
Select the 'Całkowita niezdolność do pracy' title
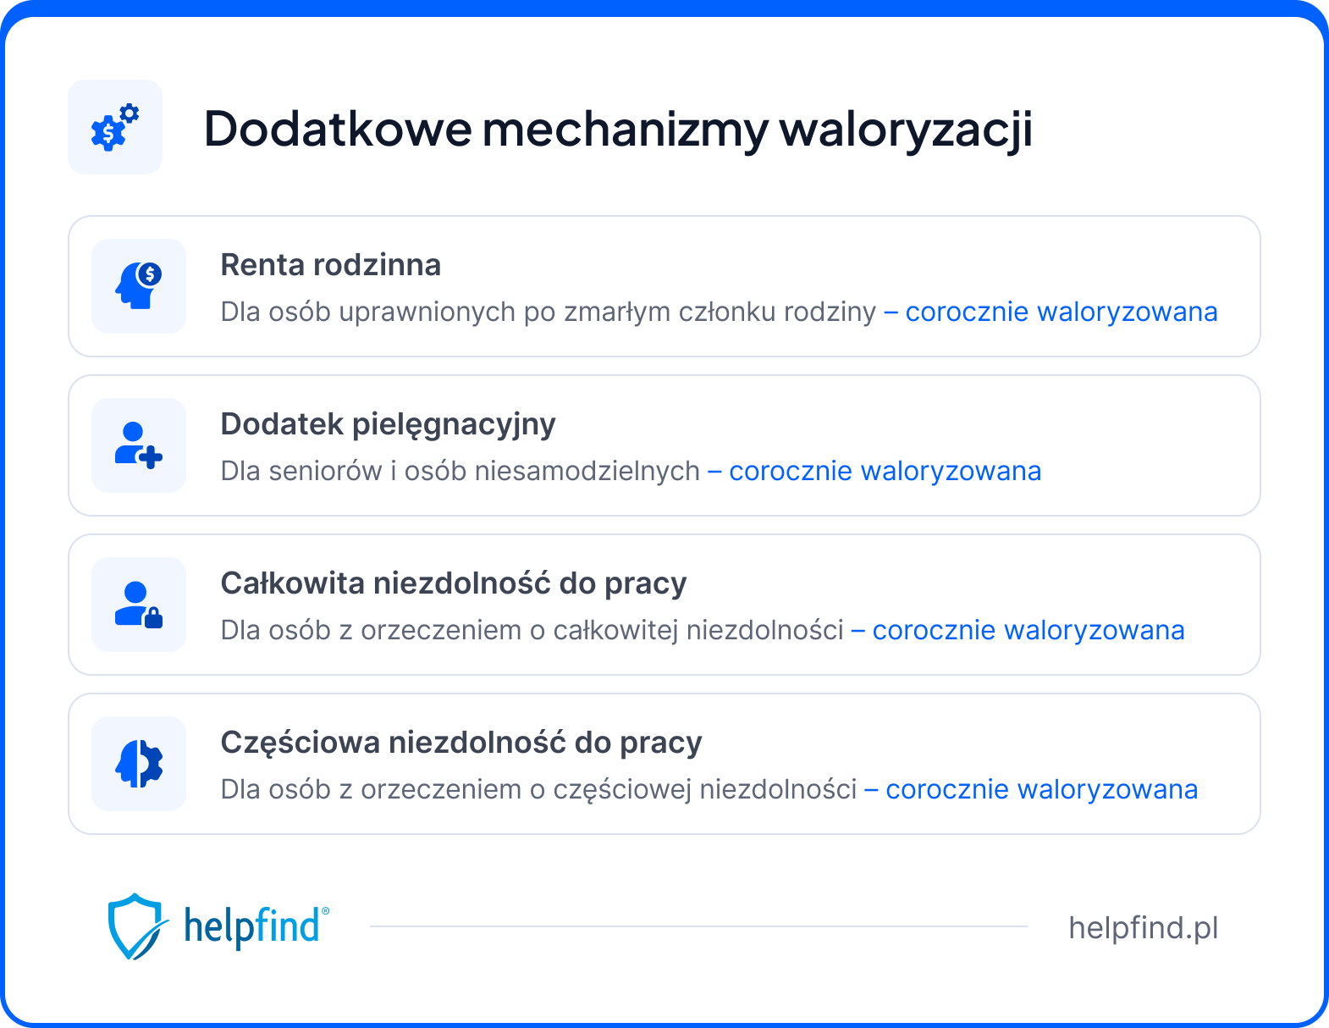click(x=453, y=583)
